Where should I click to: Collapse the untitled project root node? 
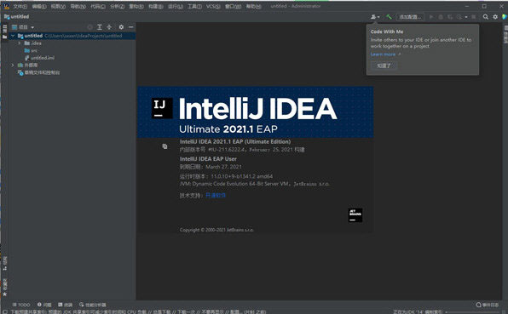tap(13, 36)
